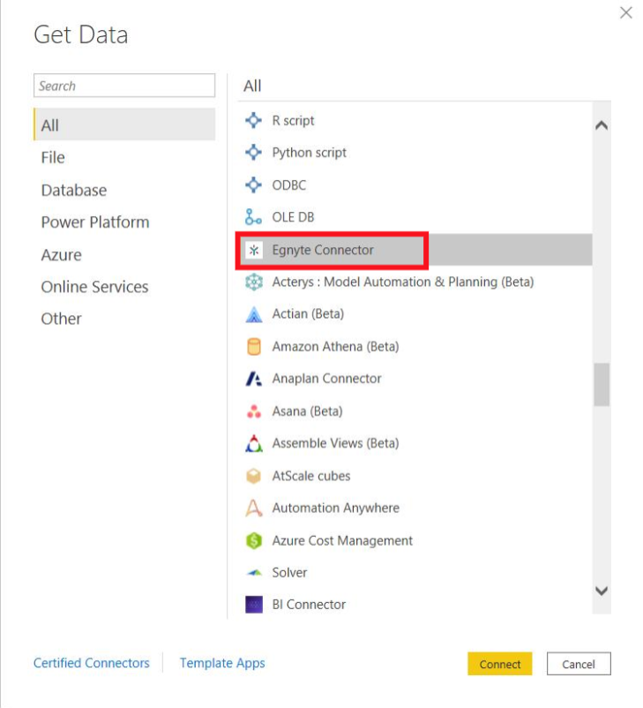Open the Certified Connectors link
This screenshot has width=643, height=708.
(92, 663)
